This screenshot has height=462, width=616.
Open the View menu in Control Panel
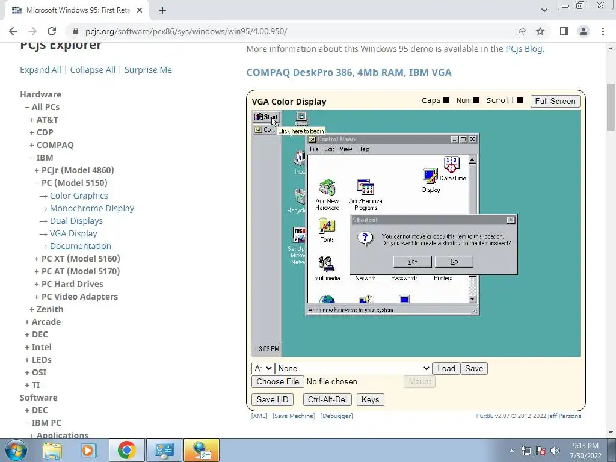346,149
